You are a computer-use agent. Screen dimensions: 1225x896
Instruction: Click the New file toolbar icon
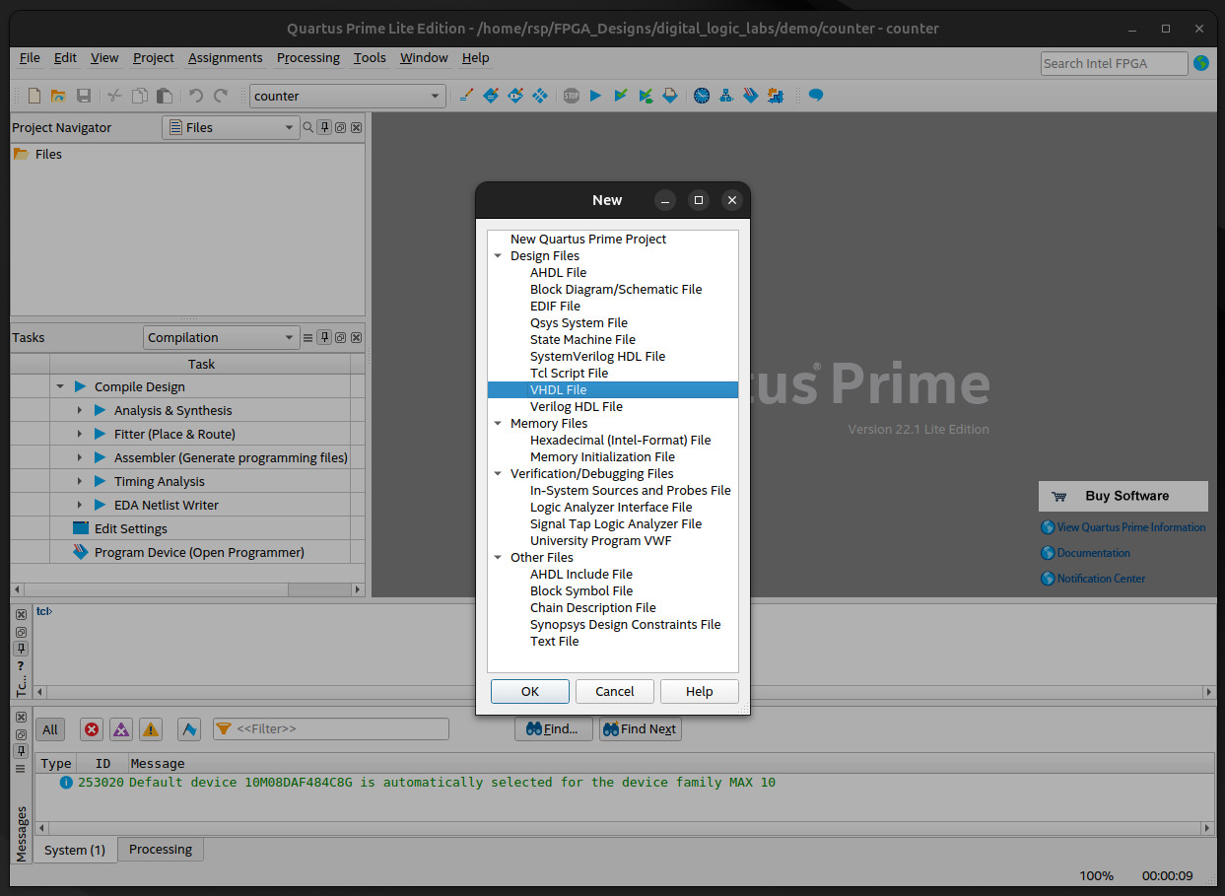click(x=34, y=96)
